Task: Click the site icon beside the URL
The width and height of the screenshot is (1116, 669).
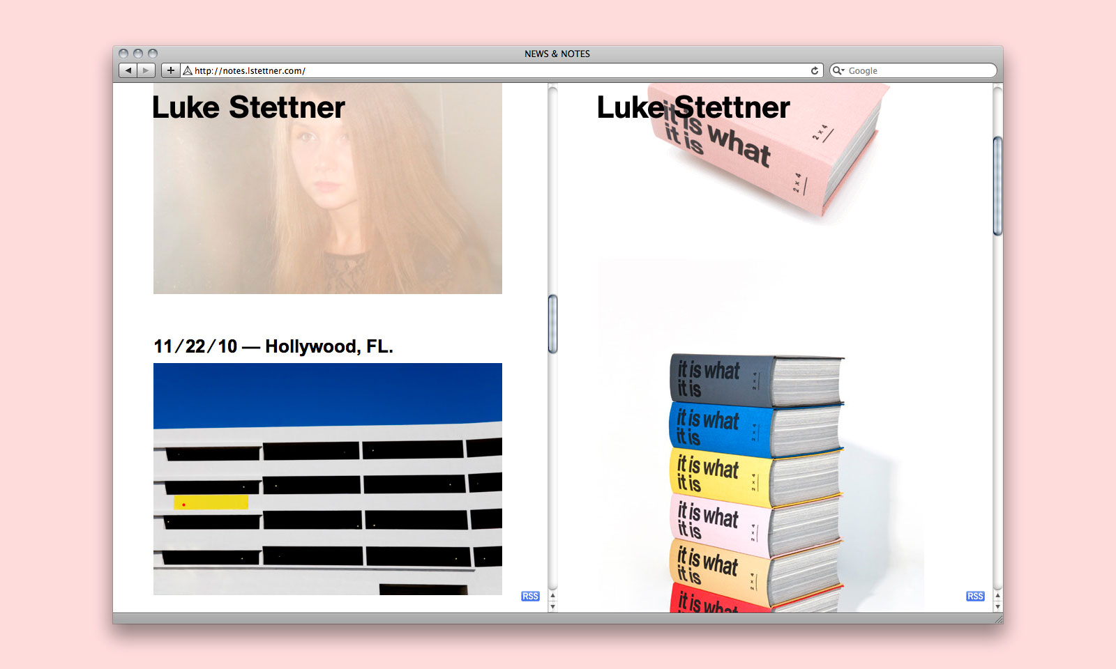Action: point(187,70)
